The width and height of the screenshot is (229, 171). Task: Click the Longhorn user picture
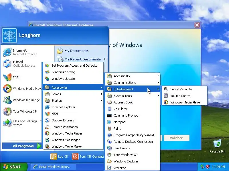pos(9,36)
